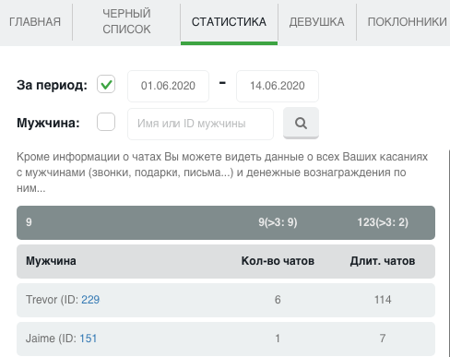Click the vertical scrollbar on right edge
Image resolution: width=450 pixels, height=357 pixels.
tap(448, 252)
